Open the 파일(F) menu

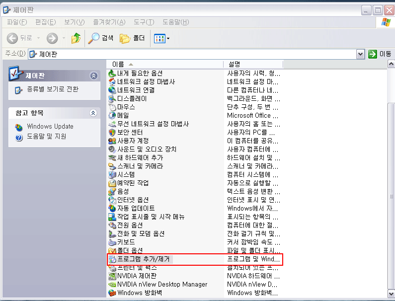click(17, 22)
